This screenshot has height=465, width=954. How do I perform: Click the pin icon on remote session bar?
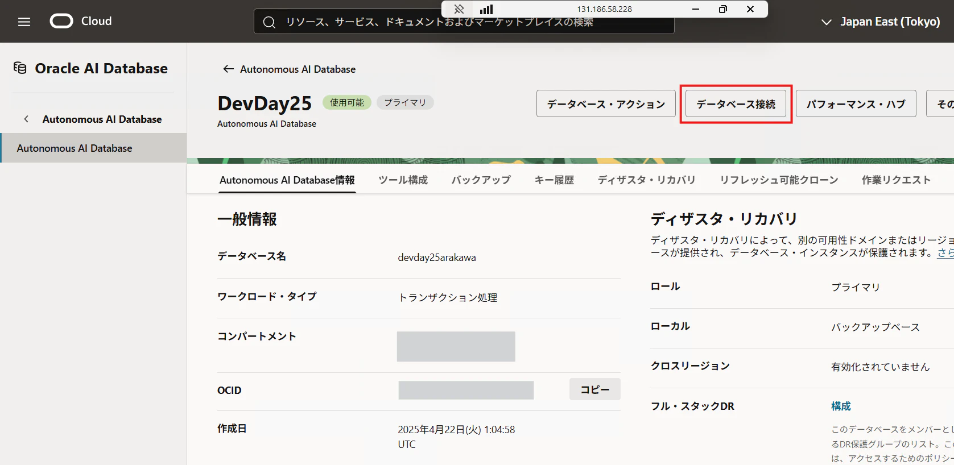click(459, 9)
